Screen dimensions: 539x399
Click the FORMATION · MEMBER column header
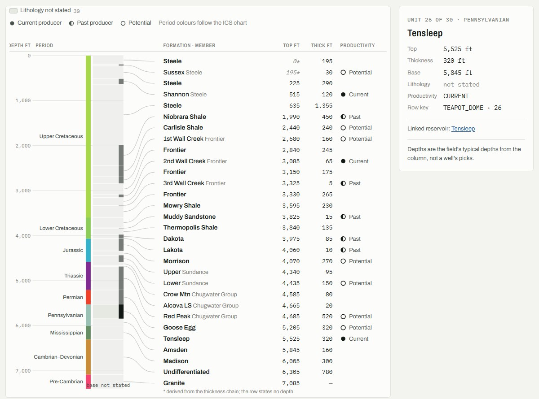[189, 45]
